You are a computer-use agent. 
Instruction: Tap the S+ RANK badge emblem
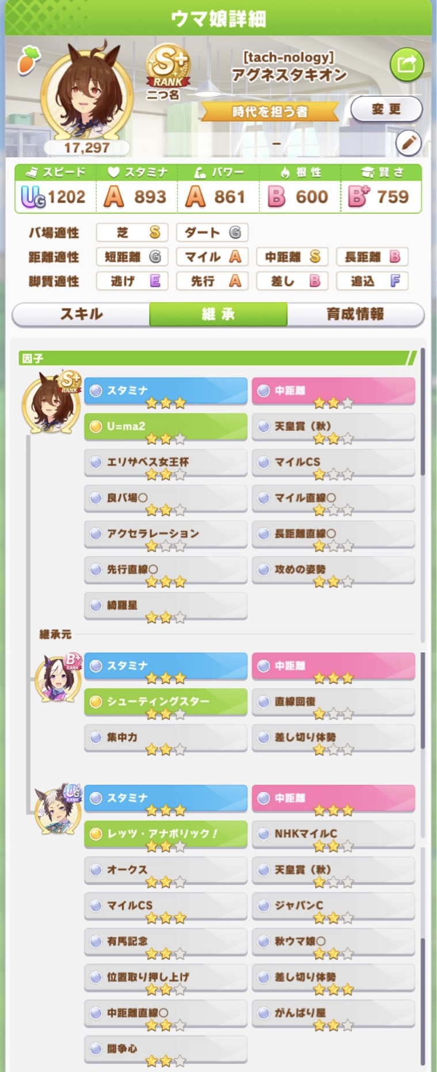click(168, 66)
